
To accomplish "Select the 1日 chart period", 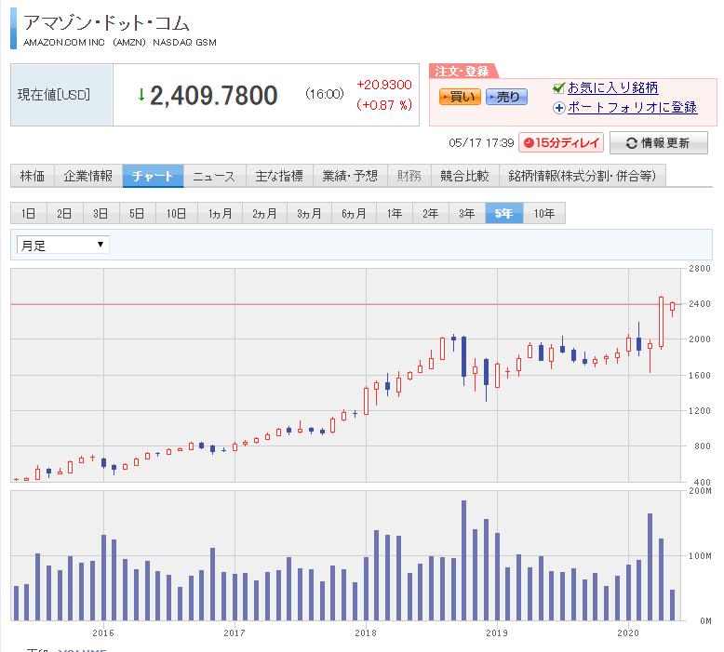I will pyautogui.click(x=29, y=213).
